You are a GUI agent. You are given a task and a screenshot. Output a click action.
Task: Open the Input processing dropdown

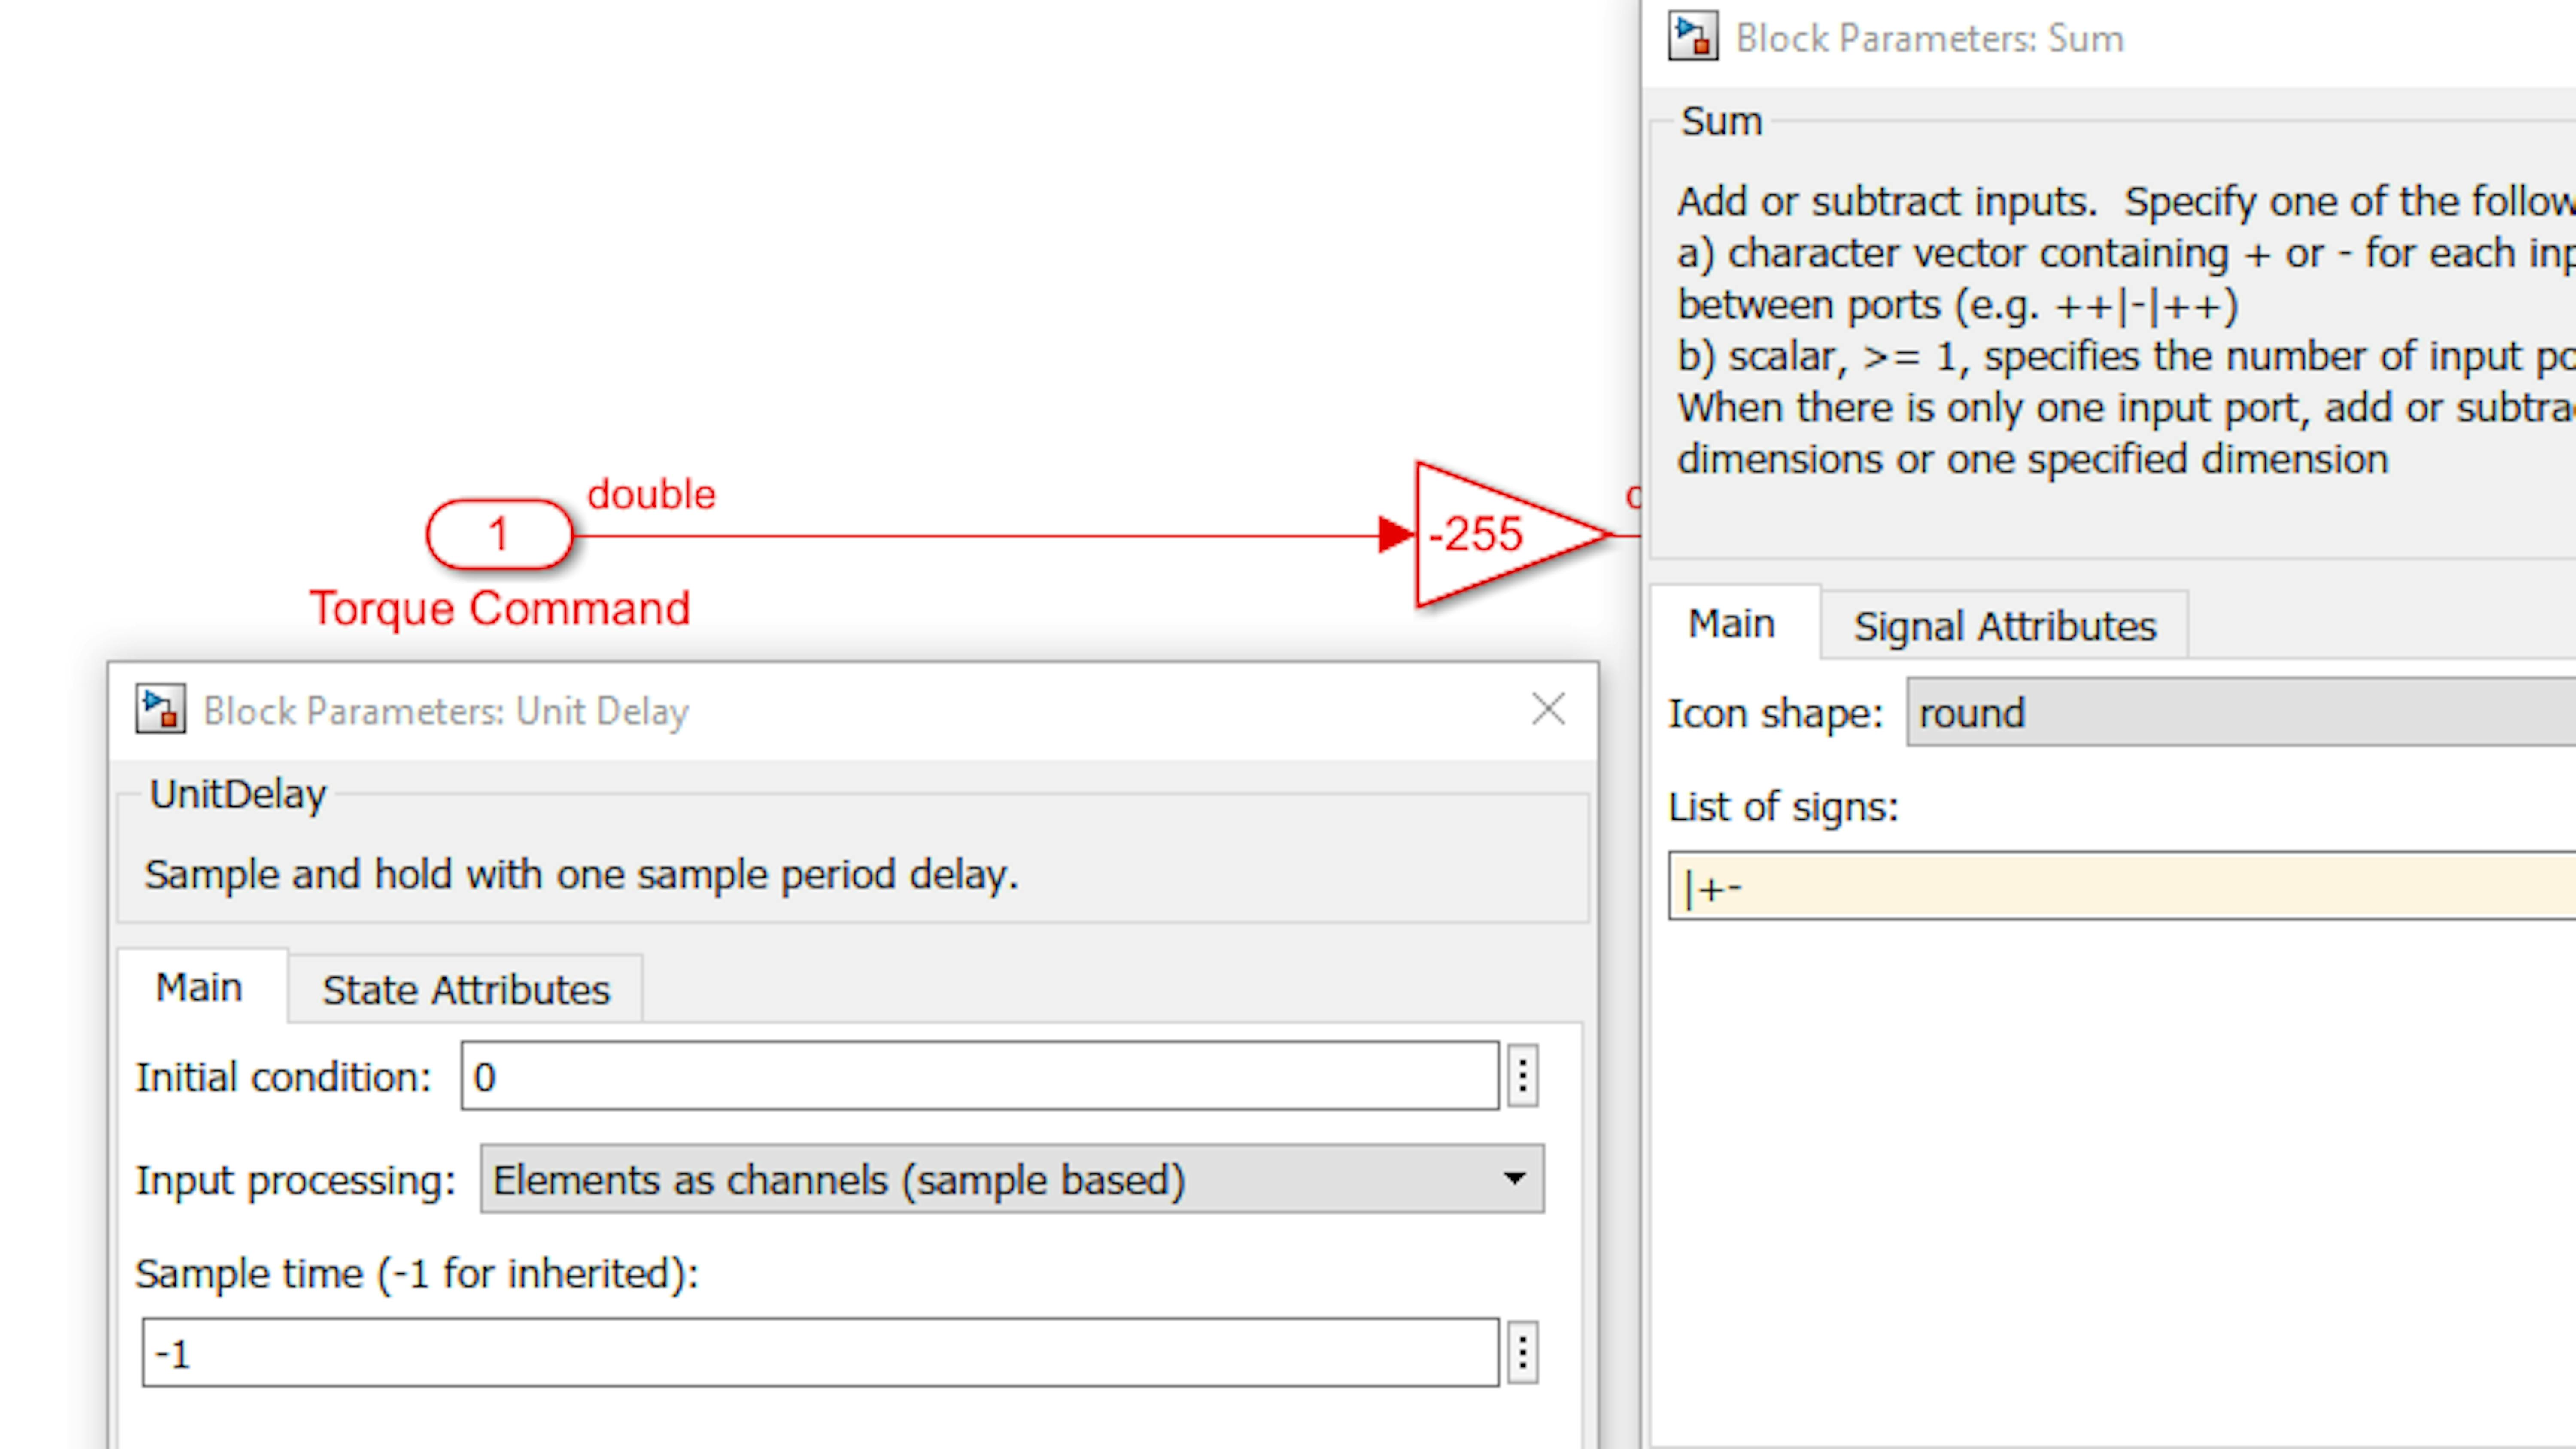1012,1179
